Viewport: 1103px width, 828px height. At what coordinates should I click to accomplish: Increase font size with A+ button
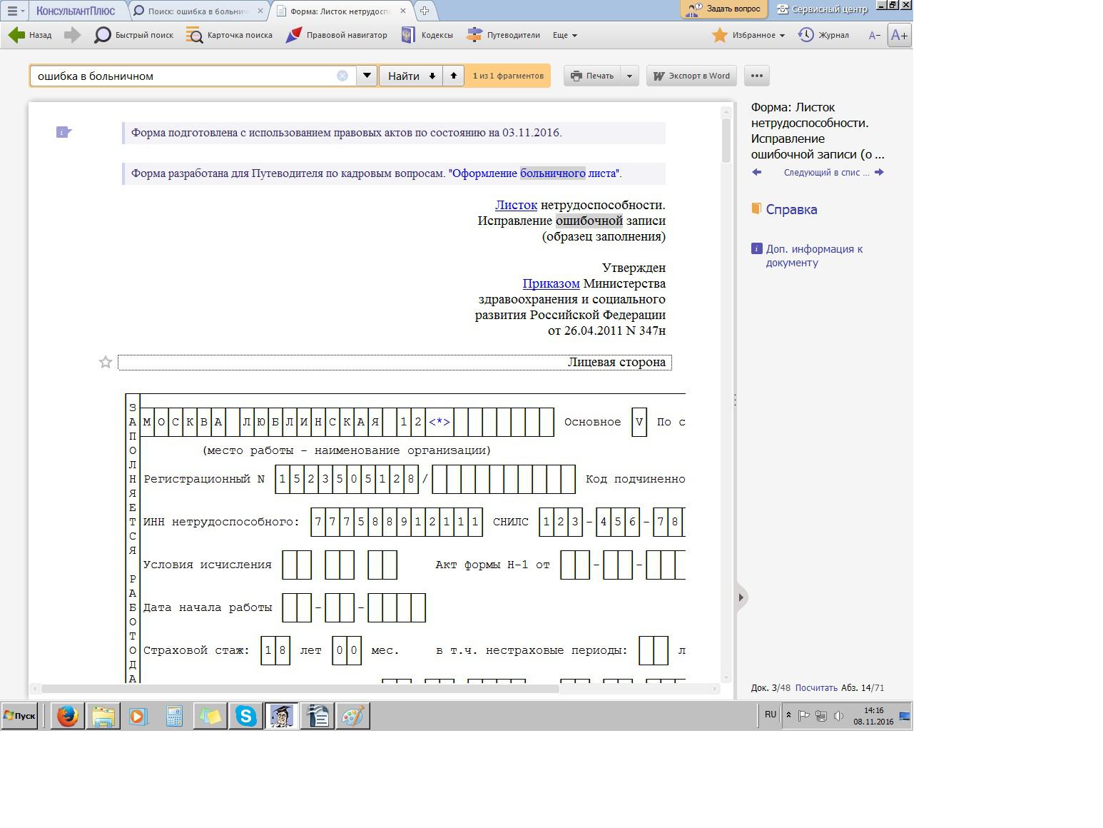click(899, 35)
